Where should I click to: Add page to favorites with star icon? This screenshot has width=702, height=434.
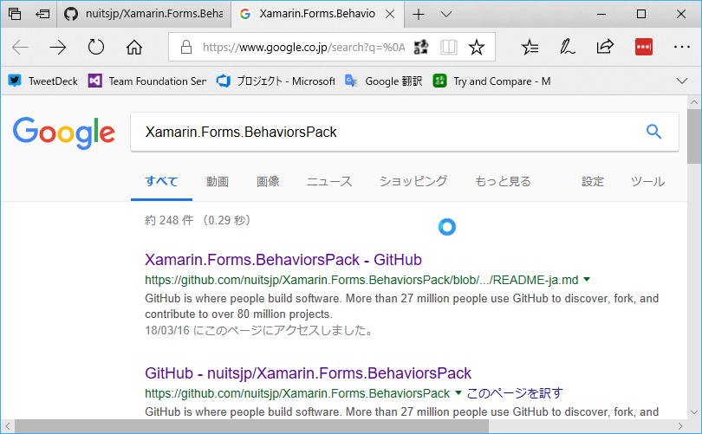click(477, 47)
